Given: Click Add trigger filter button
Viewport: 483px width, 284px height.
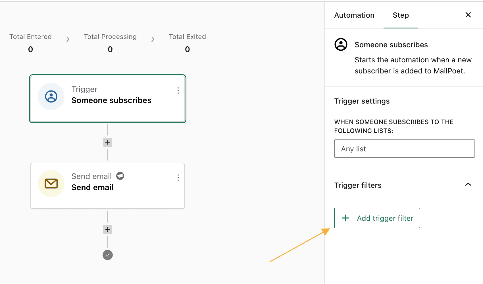Looking at the screenshot, I should 377,218.
